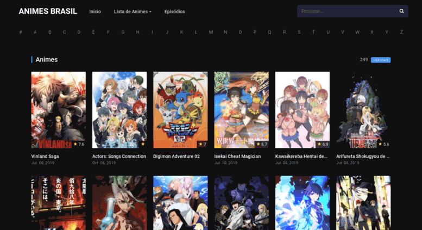Click Oct 06, 2019 under Actors
The height and width of the screenshot is (230, 422).
click(104, 163)
